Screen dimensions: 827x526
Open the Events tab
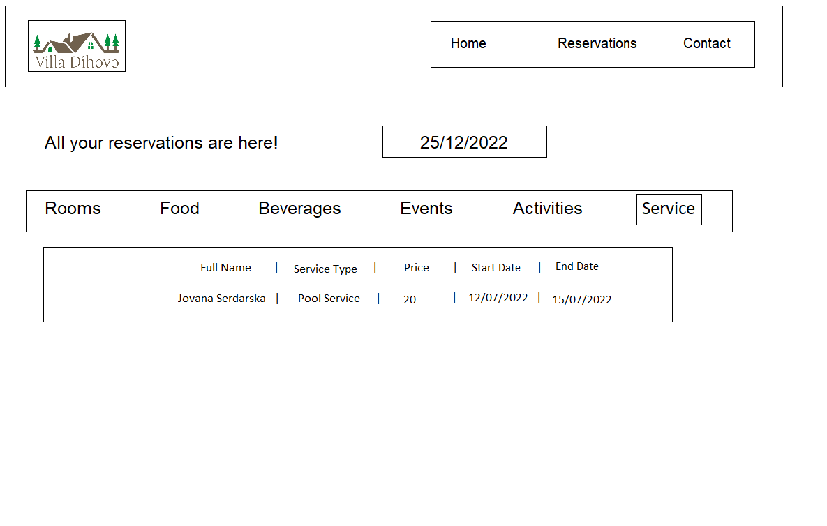[x=426, y=209]
